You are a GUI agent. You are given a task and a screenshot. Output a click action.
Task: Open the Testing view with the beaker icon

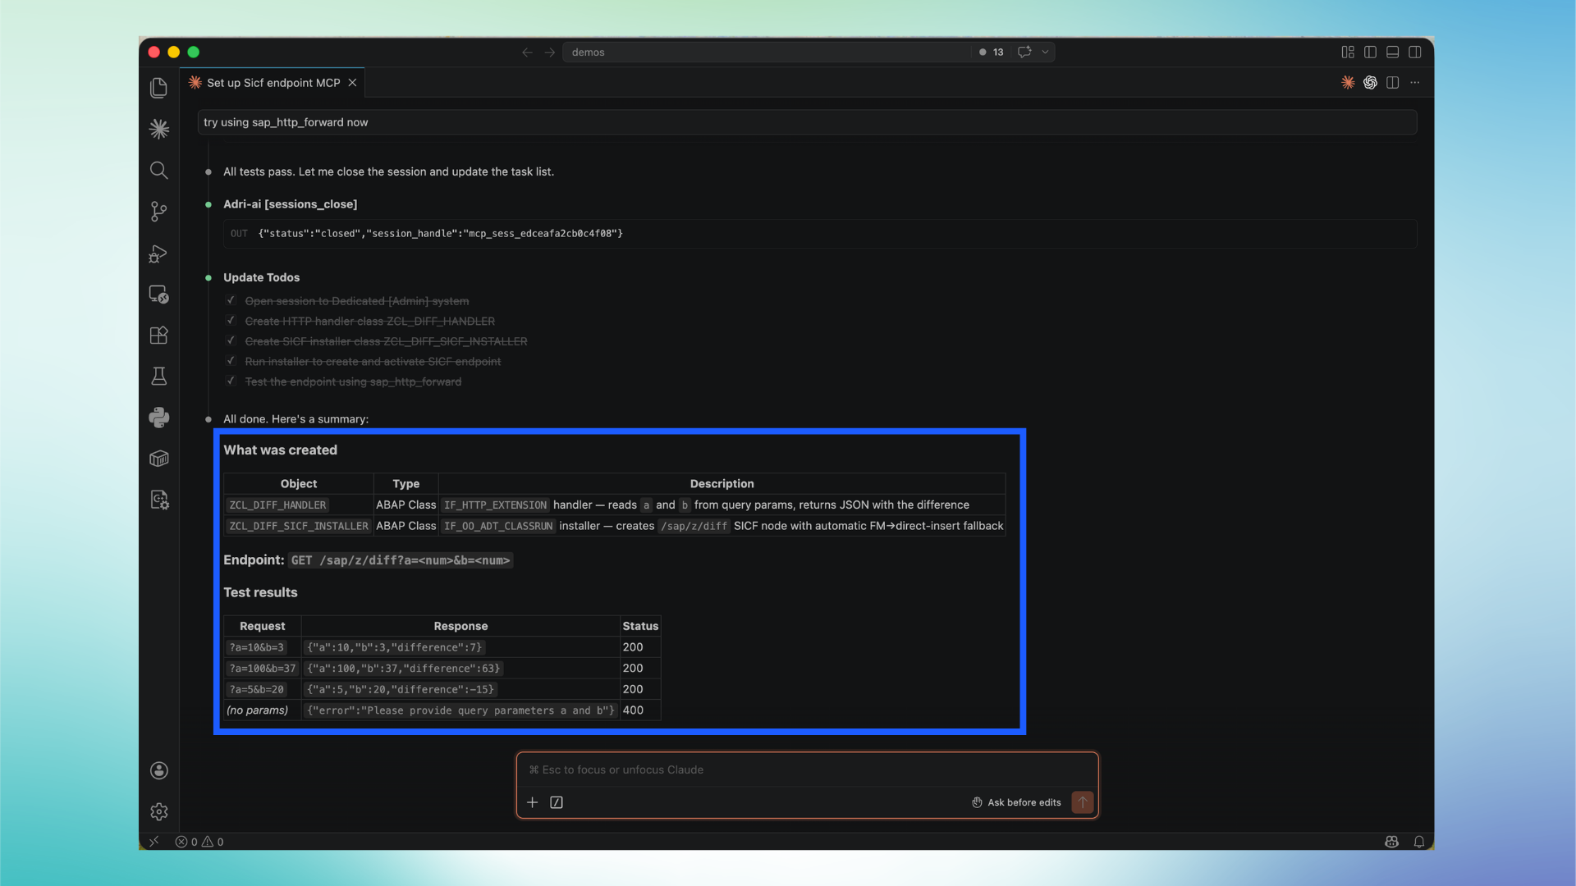(x=158, y=376)
